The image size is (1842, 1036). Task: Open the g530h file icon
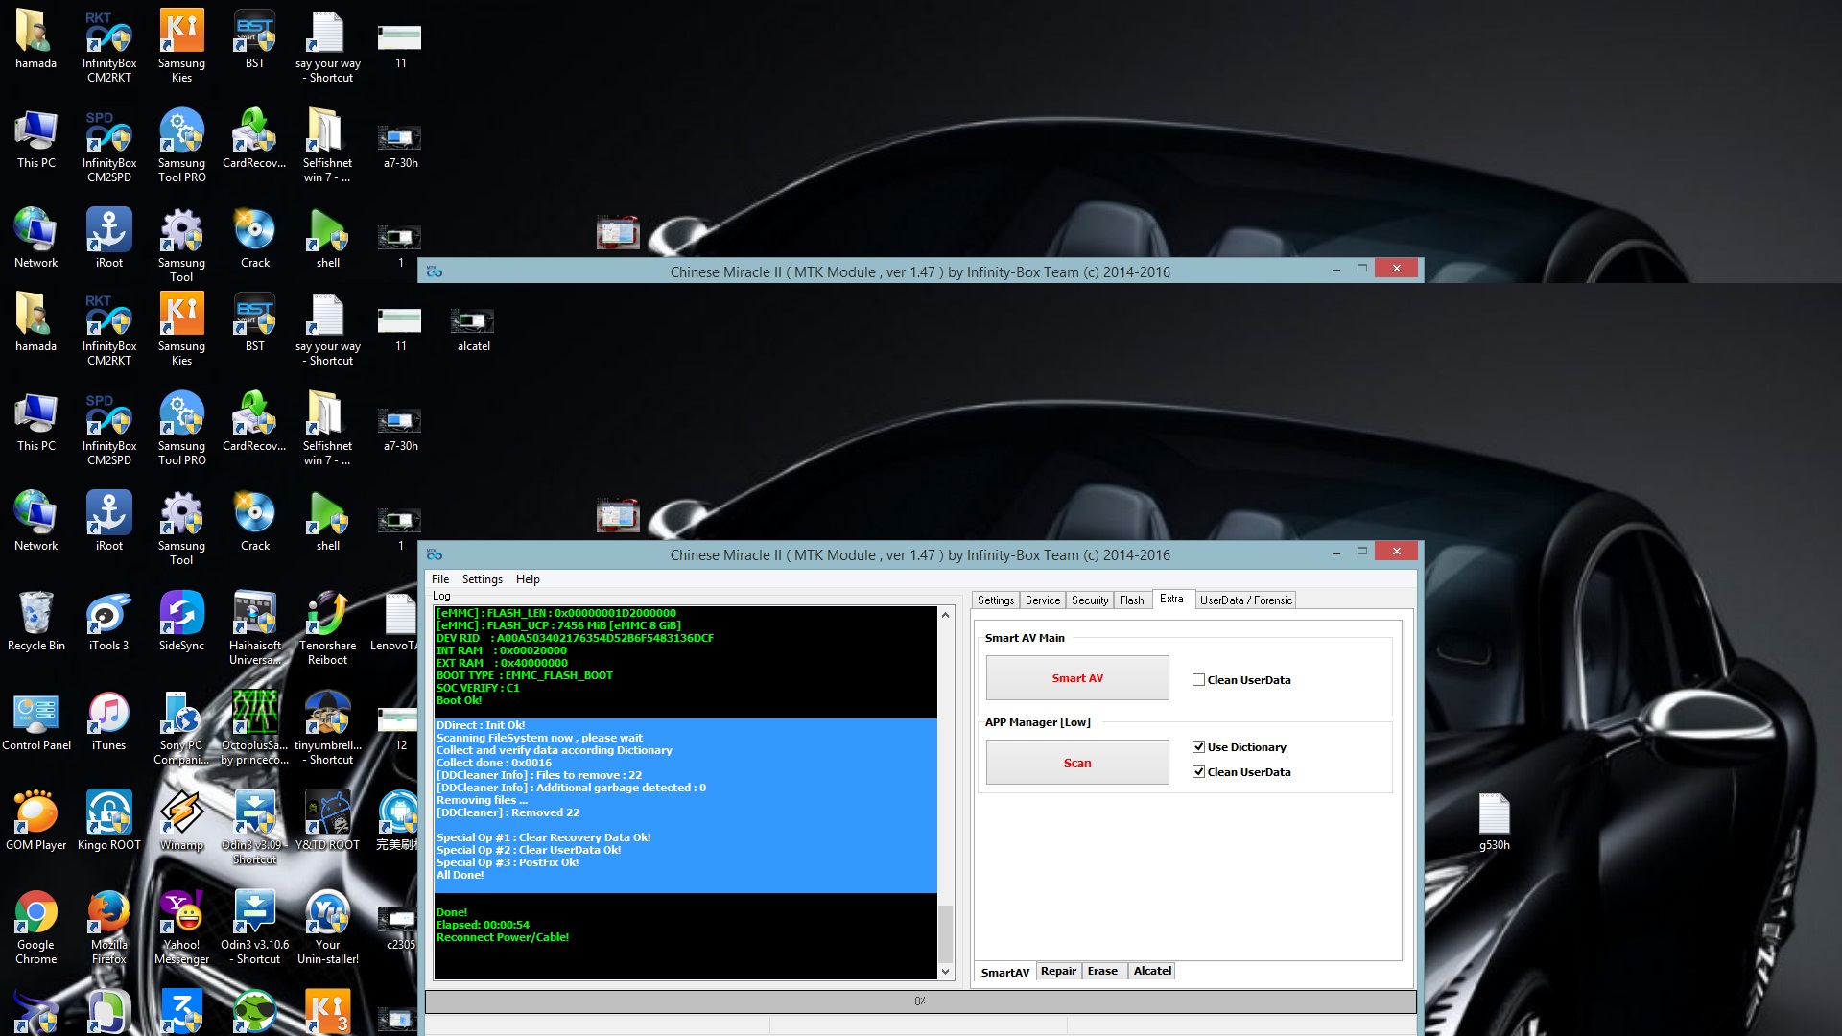pos(1494,823)
